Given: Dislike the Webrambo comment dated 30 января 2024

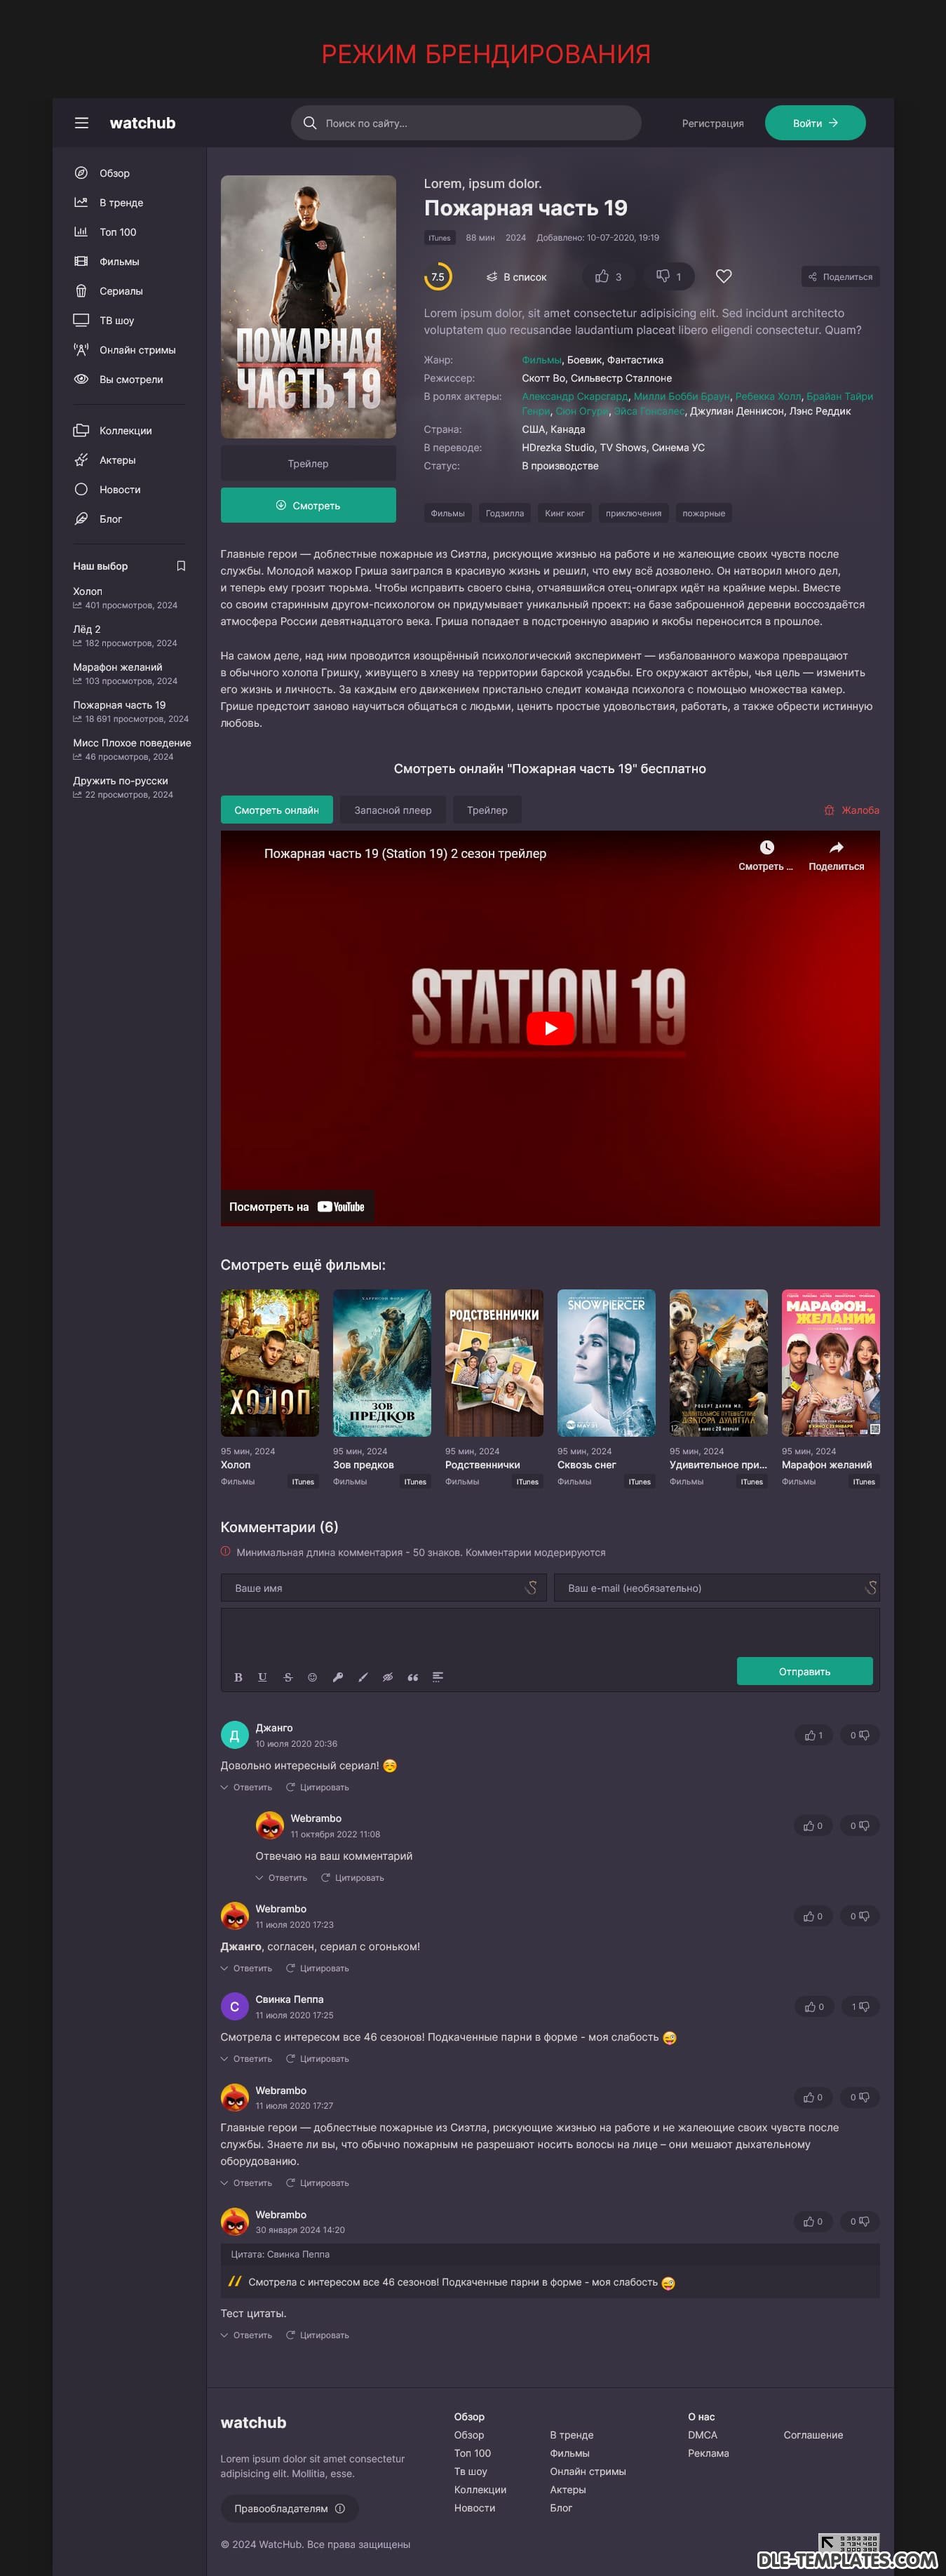Looking at the screenshot, I should pos(860,2221).
